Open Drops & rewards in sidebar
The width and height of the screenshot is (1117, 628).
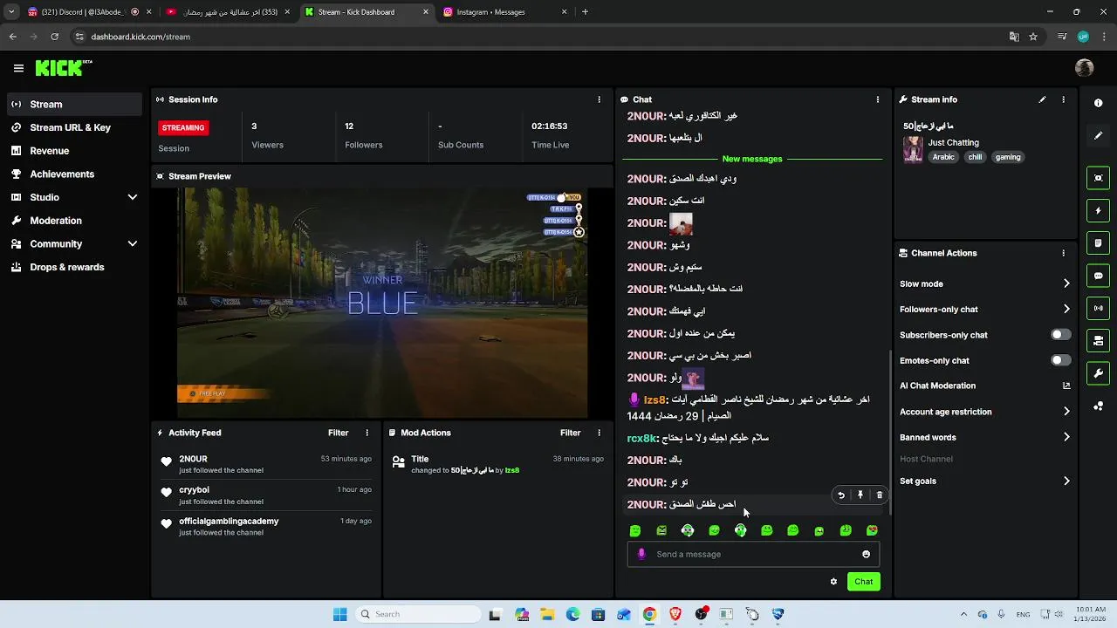(x=74, y=267)
